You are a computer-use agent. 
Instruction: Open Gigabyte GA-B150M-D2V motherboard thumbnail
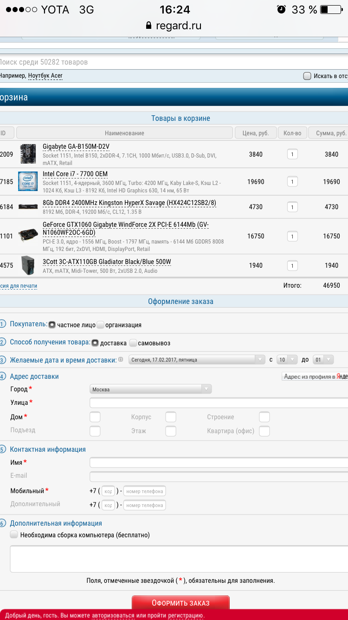click(x=28, y=154)
